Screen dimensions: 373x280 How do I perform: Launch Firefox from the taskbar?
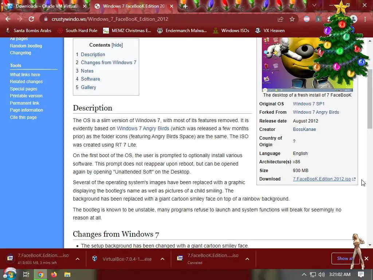[x=54, y=275]
